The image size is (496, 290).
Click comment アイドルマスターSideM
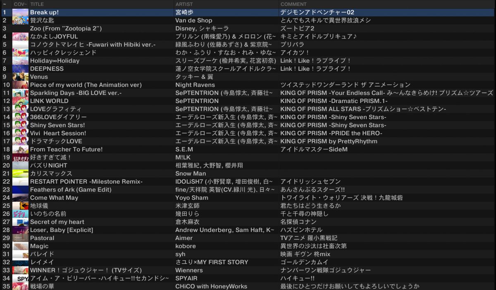314,149
